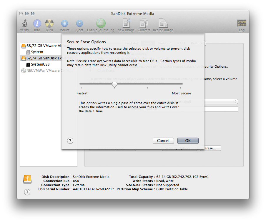Click the 'Fastest' slider label
This screenshot has width=266, height=222.
[x=82, y=93]
